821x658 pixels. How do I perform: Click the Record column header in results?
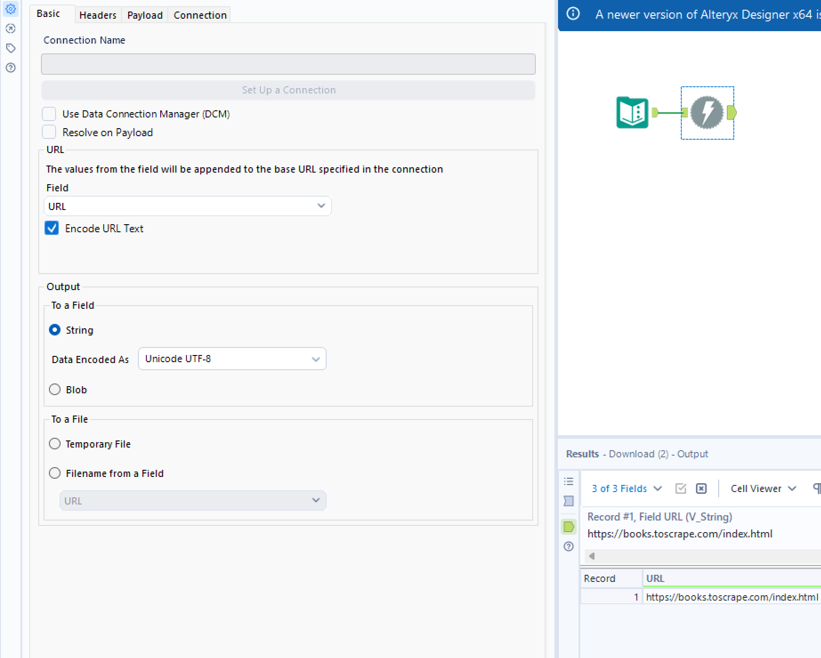pos(611,578)
